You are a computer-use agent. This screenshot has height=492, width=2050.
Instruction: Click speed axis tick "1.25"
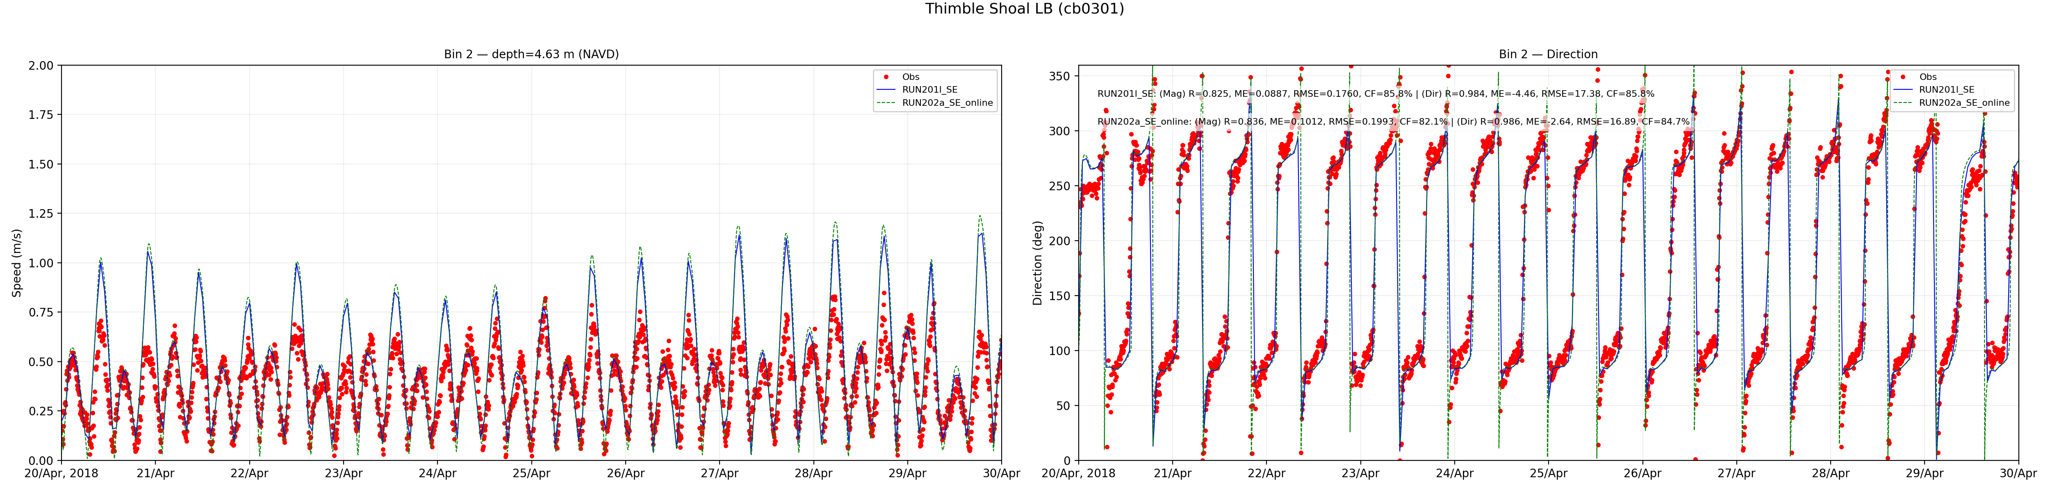tap(41, 213)
